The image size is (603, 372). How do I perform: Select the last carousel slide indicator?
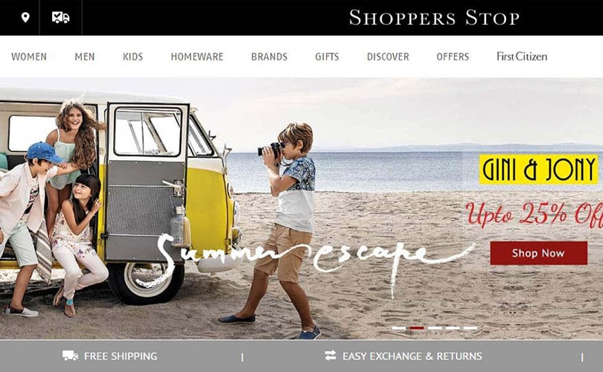(x=470, y=328)
